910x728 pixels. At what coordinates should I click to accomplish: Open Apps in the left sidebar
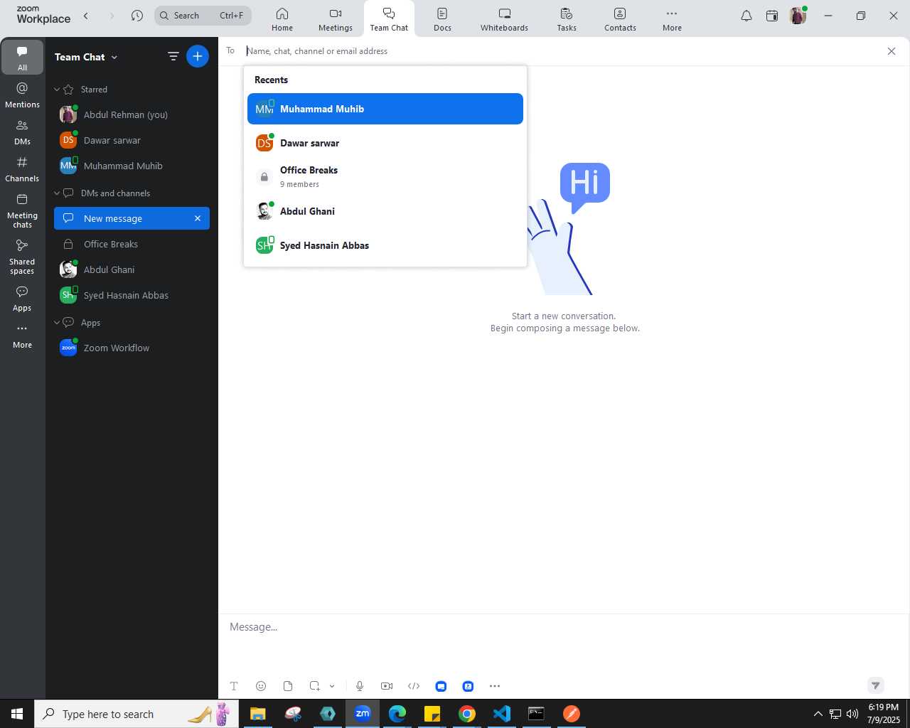(x=22, y=299)
